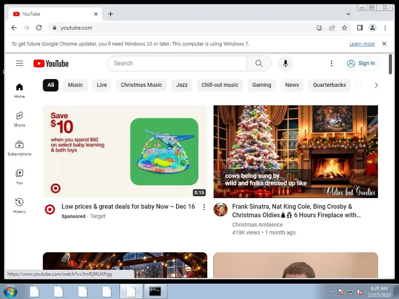The height and width of the screenshot is (299, 399).
Task: Click the site lock icon
Action: (54, 28)
